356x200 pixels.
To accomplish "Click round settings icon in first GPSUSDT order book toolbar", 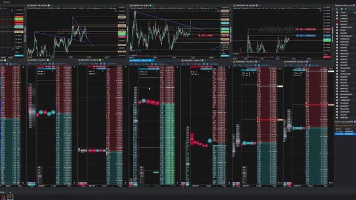I will (50, 64).
